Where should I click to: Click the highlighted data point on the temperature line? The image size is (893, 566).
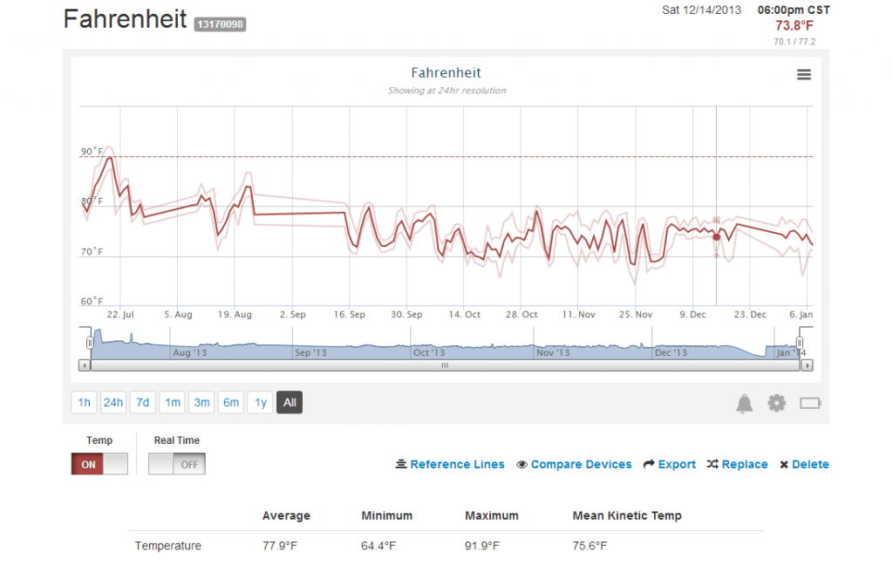click(717, 237)
